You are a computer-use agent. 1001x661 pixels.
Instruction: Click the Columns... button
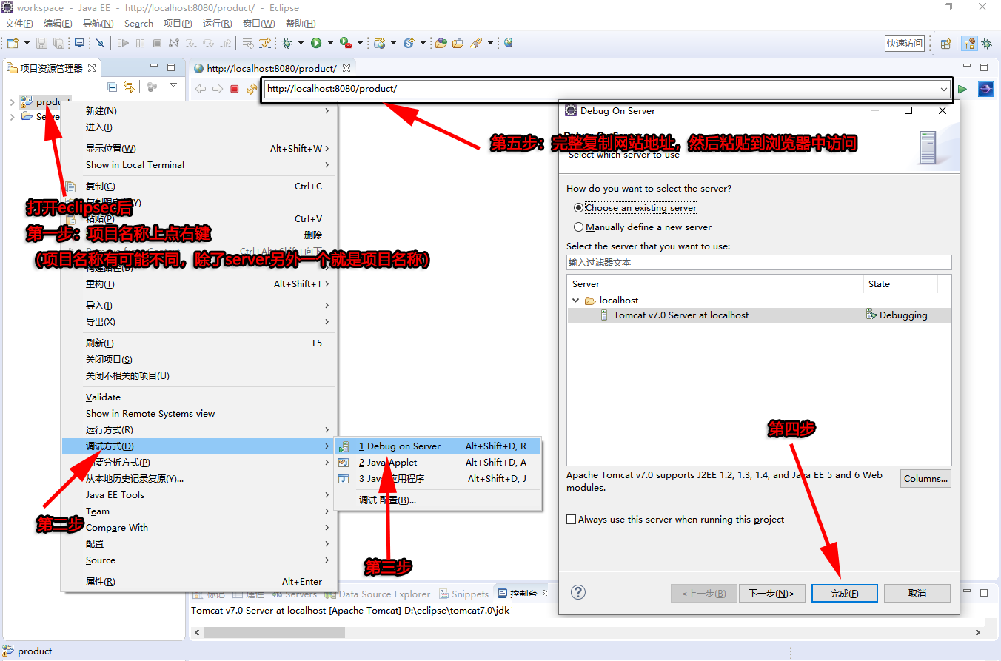(925, 478)
